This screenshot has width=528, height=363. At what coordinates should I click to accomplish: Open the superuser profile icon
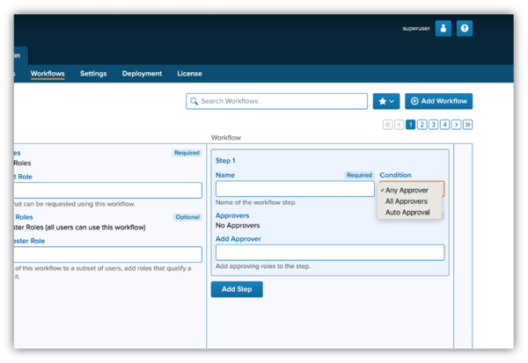pos(444,28)
